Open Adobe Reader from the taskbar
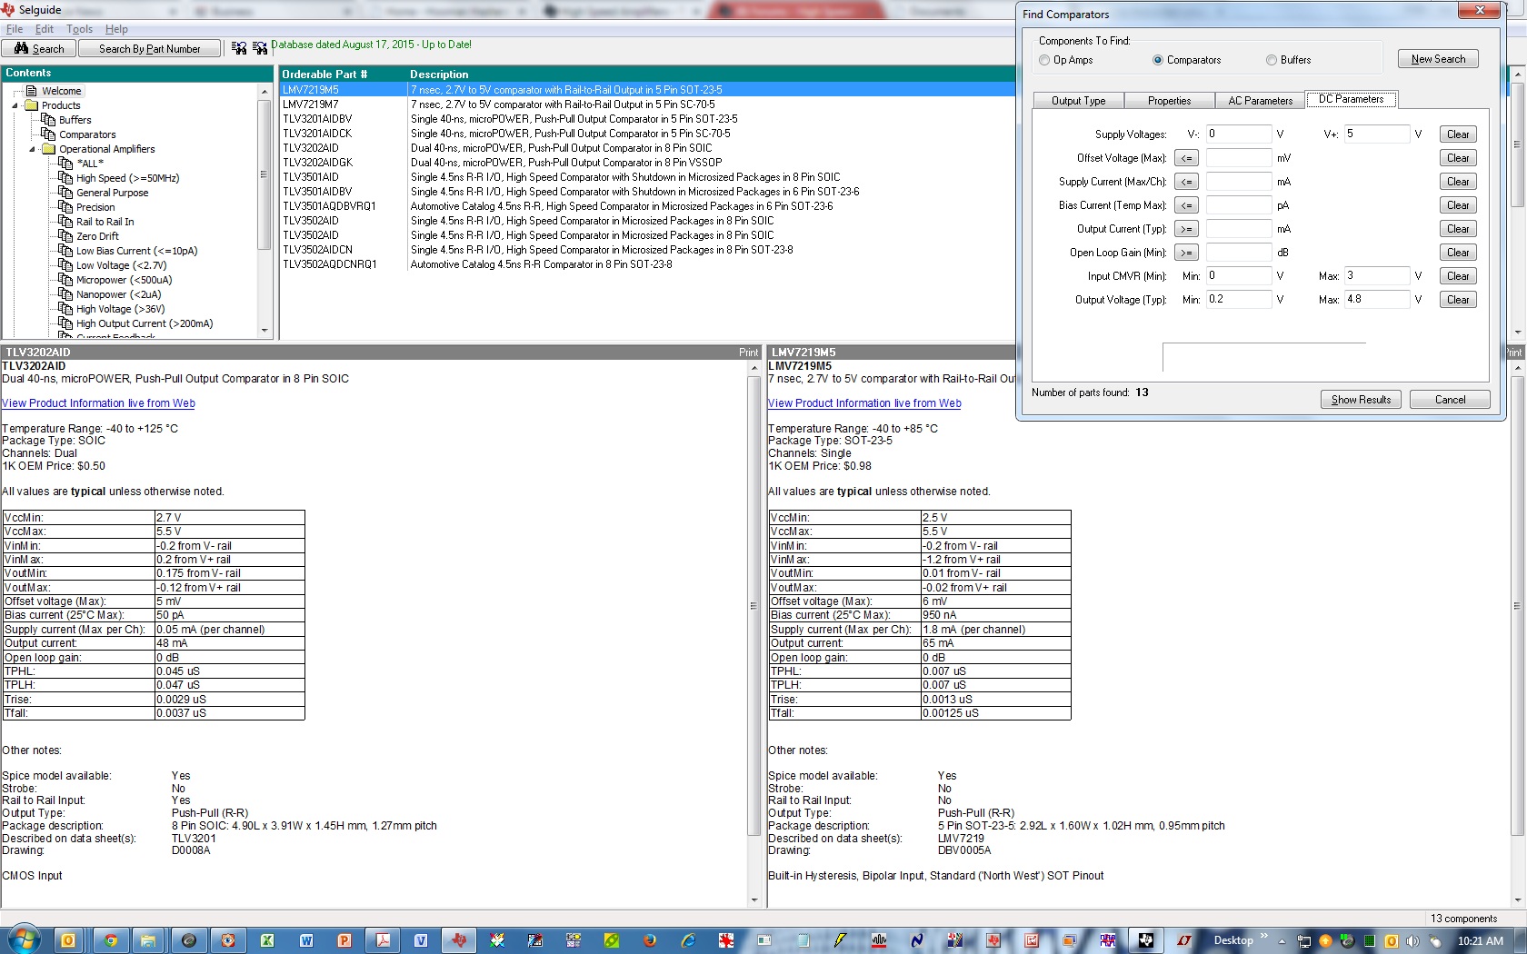Image resolution: width=1527 pixels, height=954 pixels. coord(384,940)
